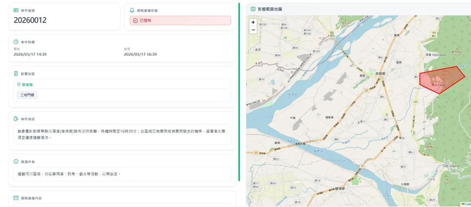
Task: Click the 鹽埔鄉 label on the map
Action: (x=340, y=189)
